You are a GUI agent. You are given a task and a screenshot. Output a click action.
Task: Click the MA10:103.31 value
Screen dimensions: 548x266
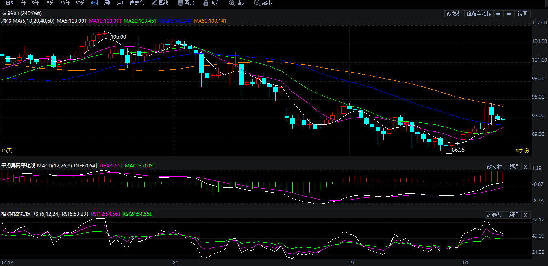point(105,21)
